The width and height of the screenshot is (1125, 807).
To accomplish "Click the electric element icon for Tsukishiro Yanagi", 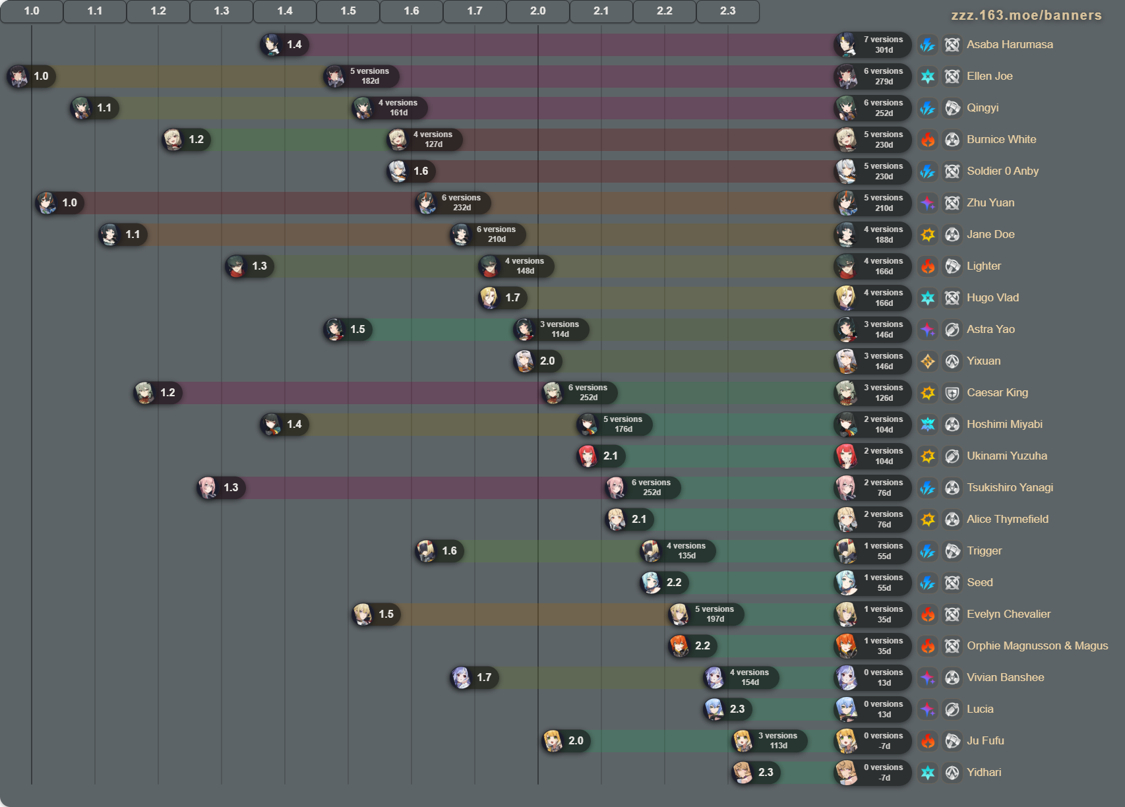I will [x=928, y=488].
